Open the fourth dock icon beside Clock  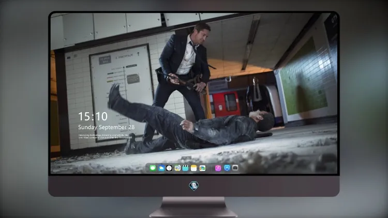(177, 168)
